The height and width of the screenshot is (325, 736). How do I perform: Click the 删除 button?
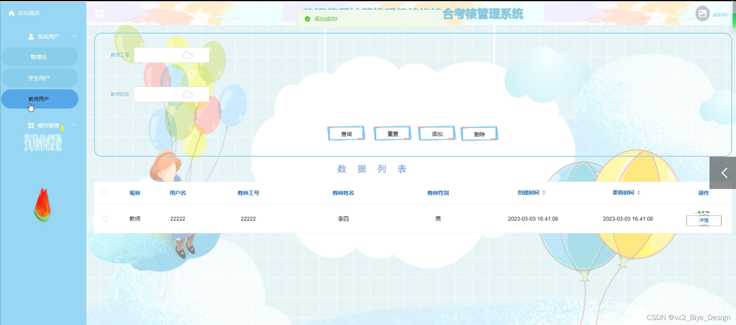pyautogui.click(x=480, y=134)
